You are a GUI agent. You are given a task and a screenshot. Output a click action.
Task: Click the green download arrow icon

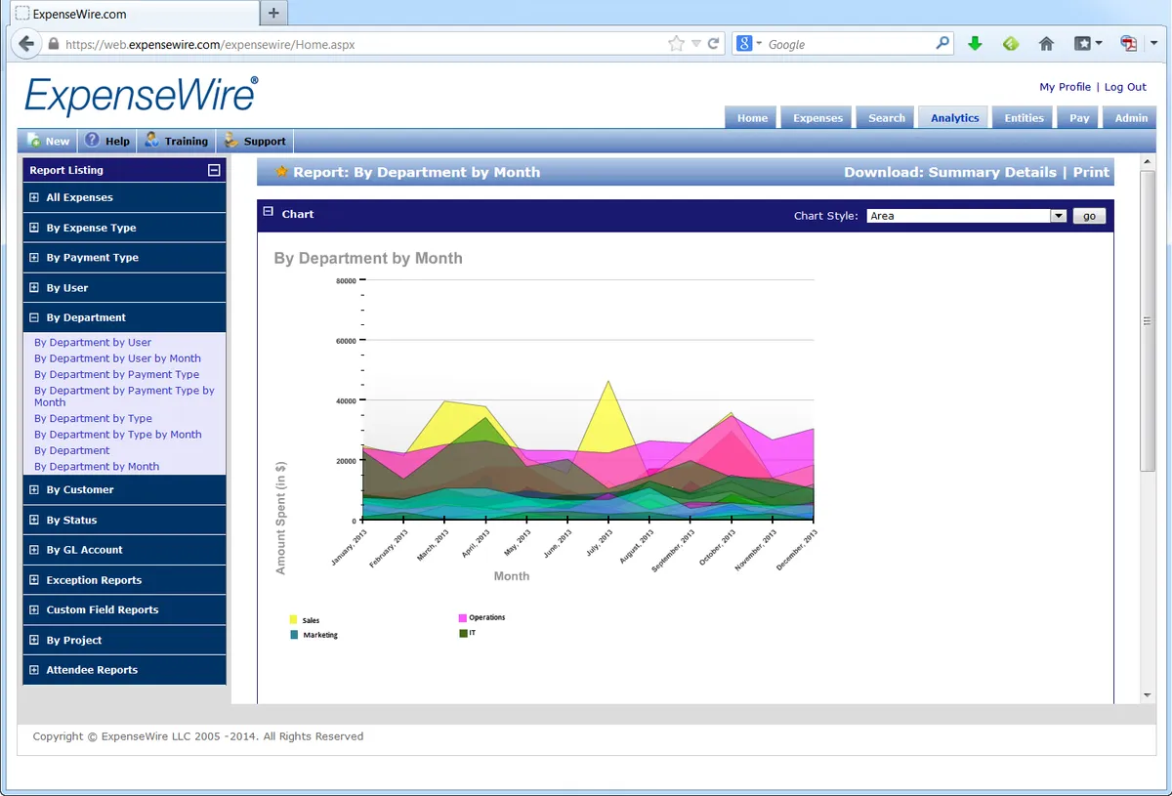(974, 44)
